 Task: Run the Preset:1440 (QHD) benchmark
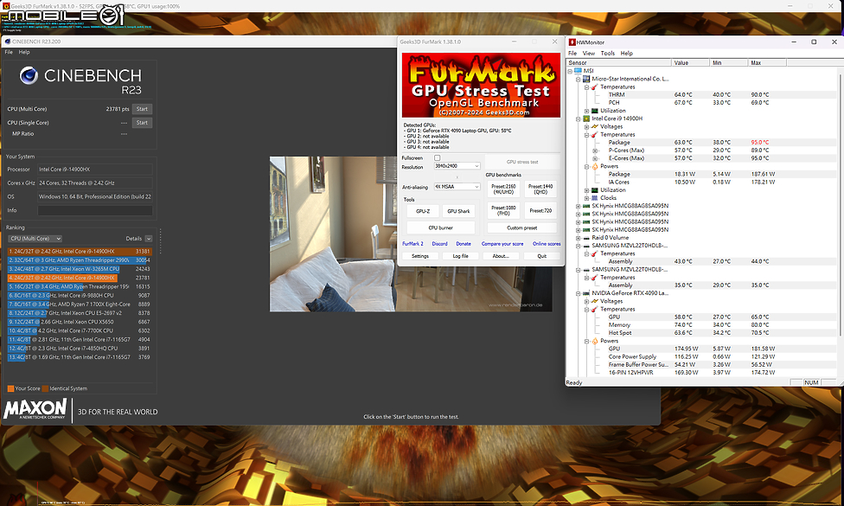point(540,189)
